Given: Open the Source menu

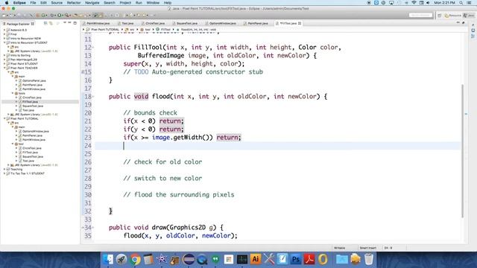Looking at the screenshot, I should pos(57,3).
